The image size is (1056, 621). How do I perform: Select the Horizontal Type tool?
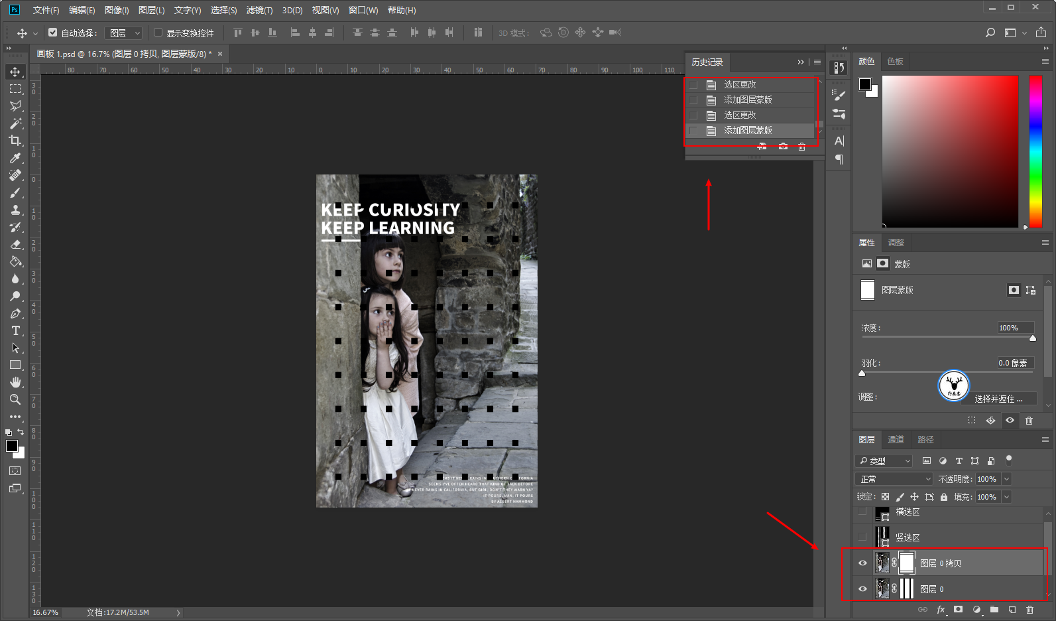15,330
